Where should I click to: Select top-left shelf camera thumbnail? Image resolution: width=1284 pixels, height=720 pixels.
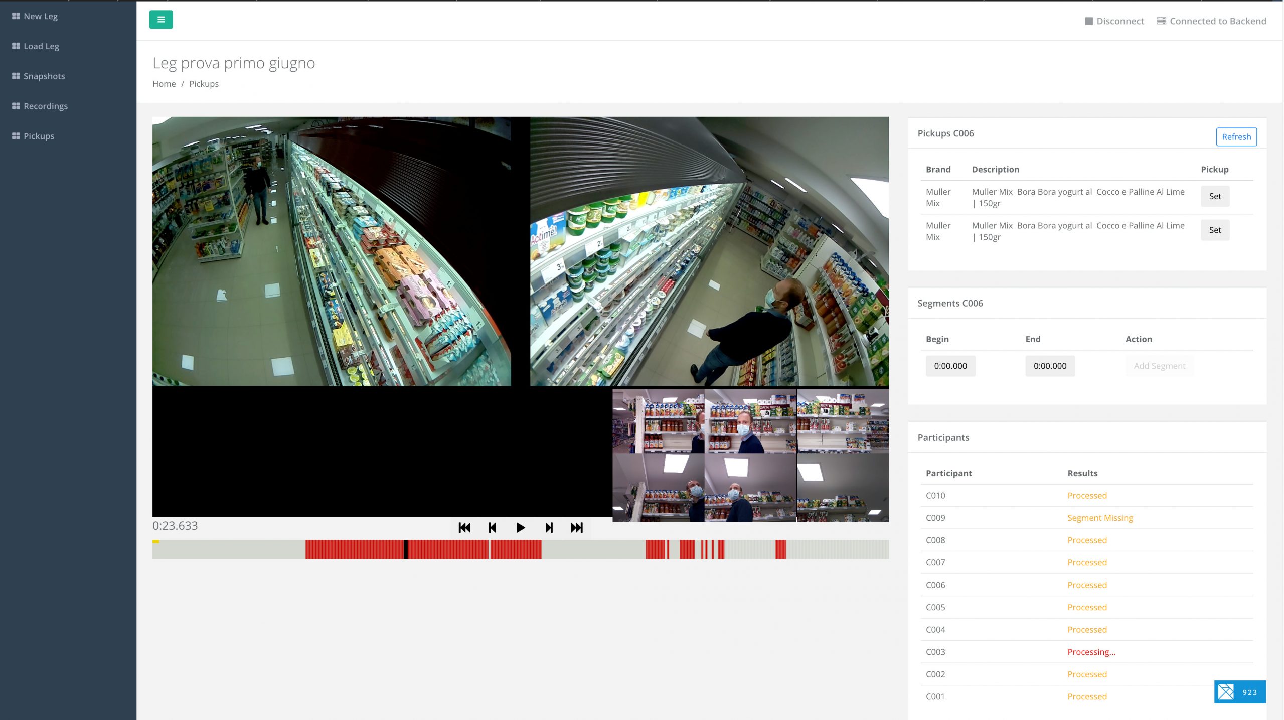(658, 422)
